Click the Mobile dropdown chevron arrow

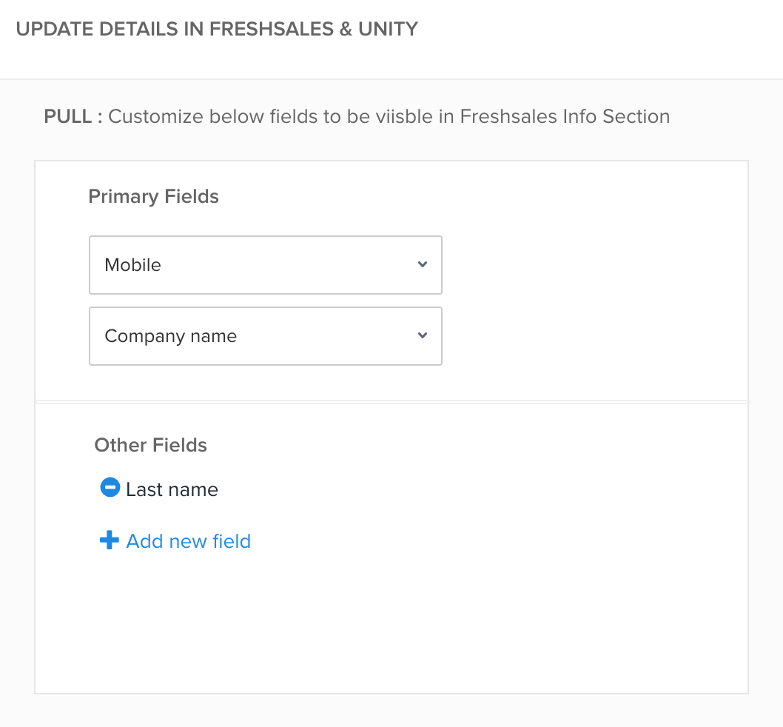point(423,264)
